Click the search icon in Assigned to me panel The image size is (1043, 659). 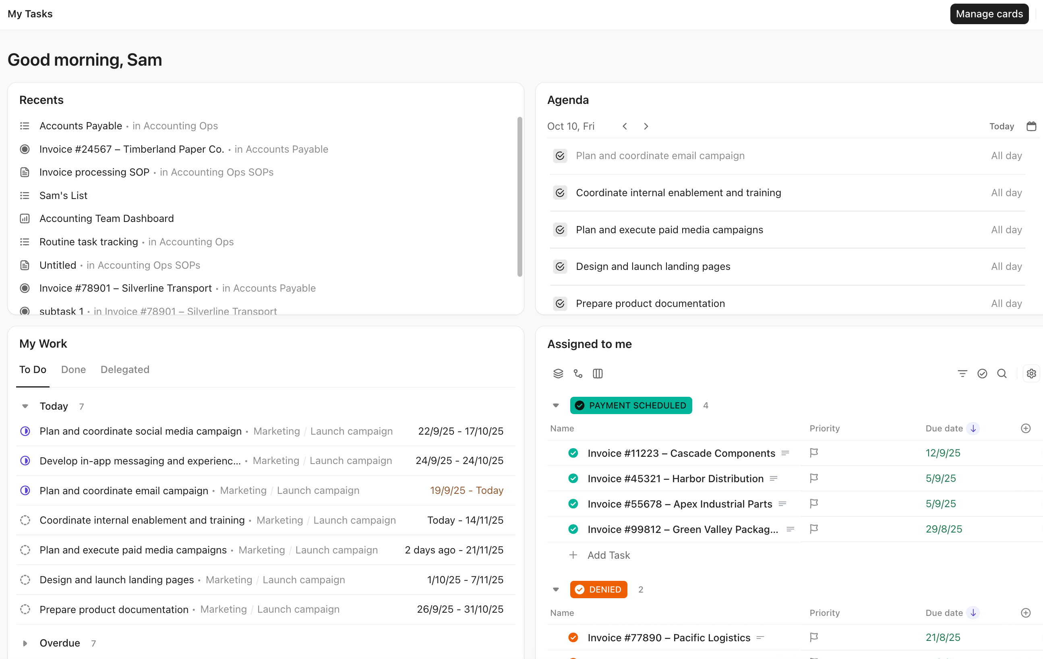coord(1002,373)
